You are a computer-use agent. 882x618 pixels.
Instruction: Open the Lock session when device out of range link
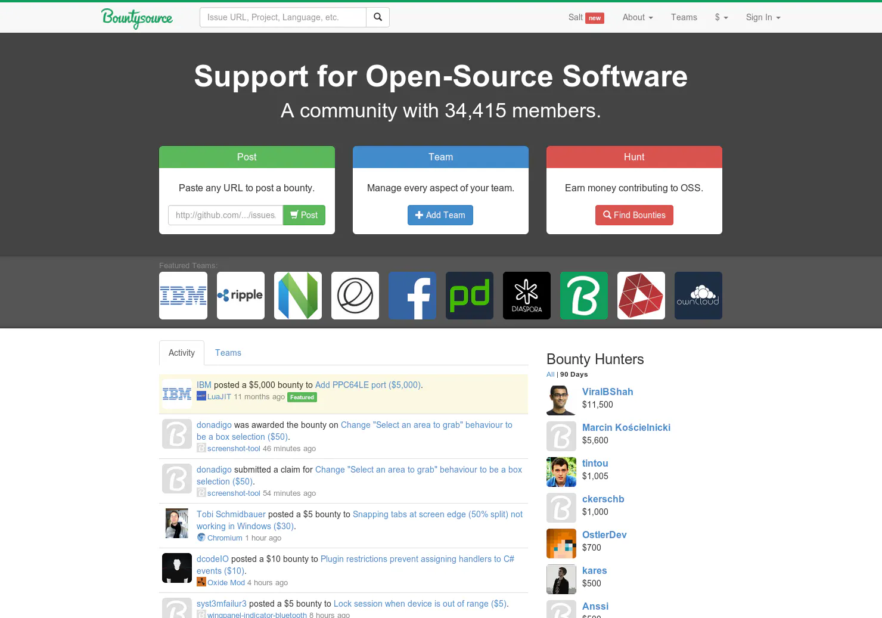tap(420, 604)
